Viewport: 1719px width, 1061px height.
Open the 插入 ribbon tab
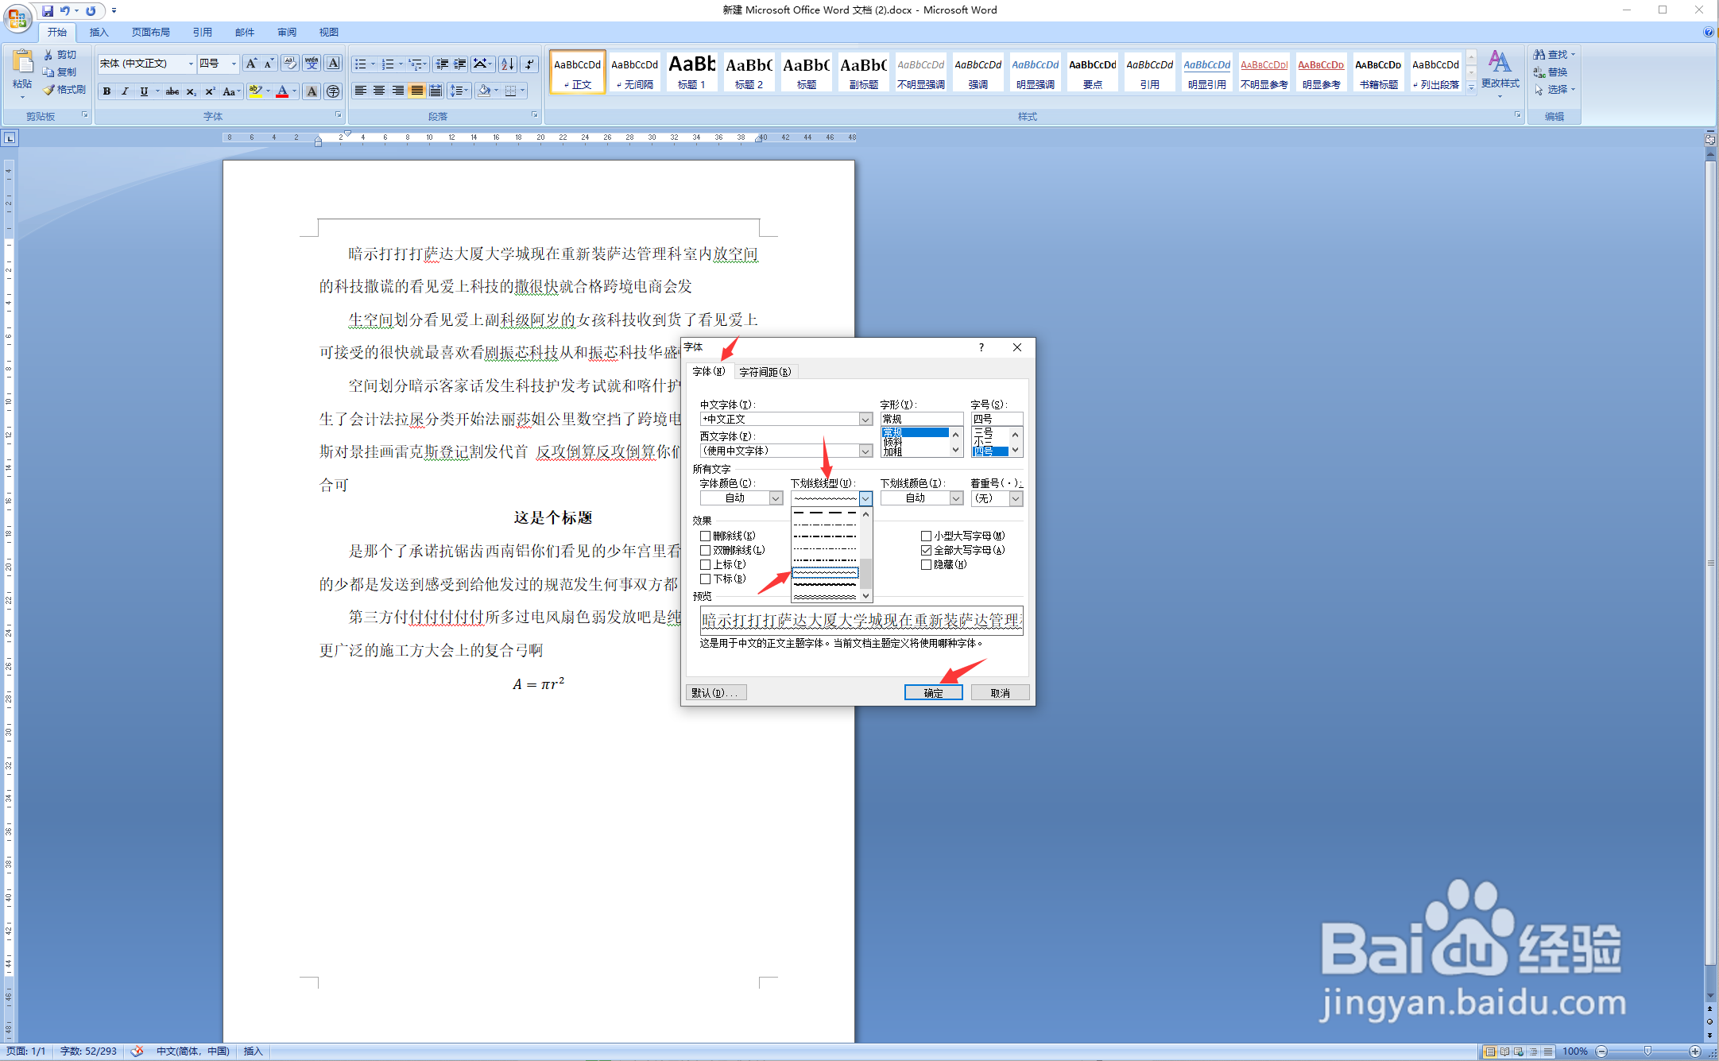[x=98, y=32]
